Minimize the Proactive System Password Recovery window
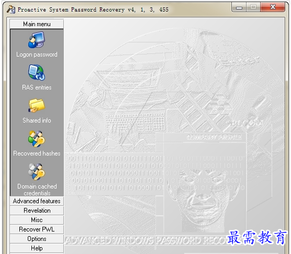Viewport: 291px width, 254px height. [239, 7]
